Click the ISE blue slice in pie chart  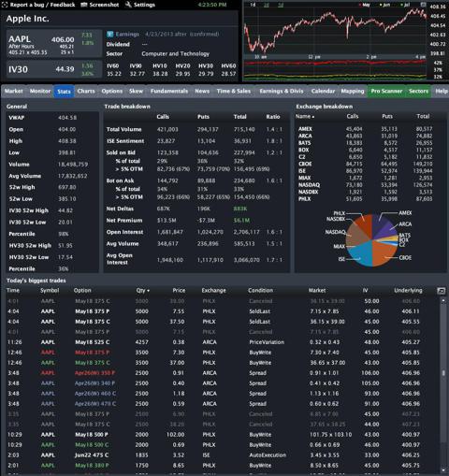(x=361, y=254)
